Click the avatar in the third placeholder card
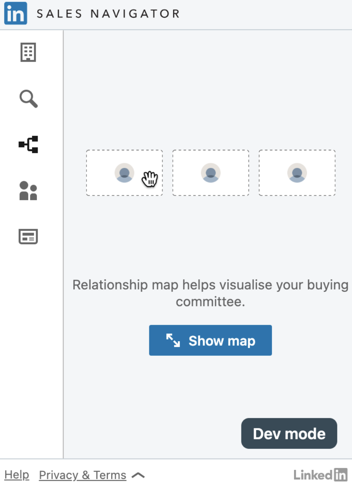The image size is (352, 488). click(x=297, y=173)
